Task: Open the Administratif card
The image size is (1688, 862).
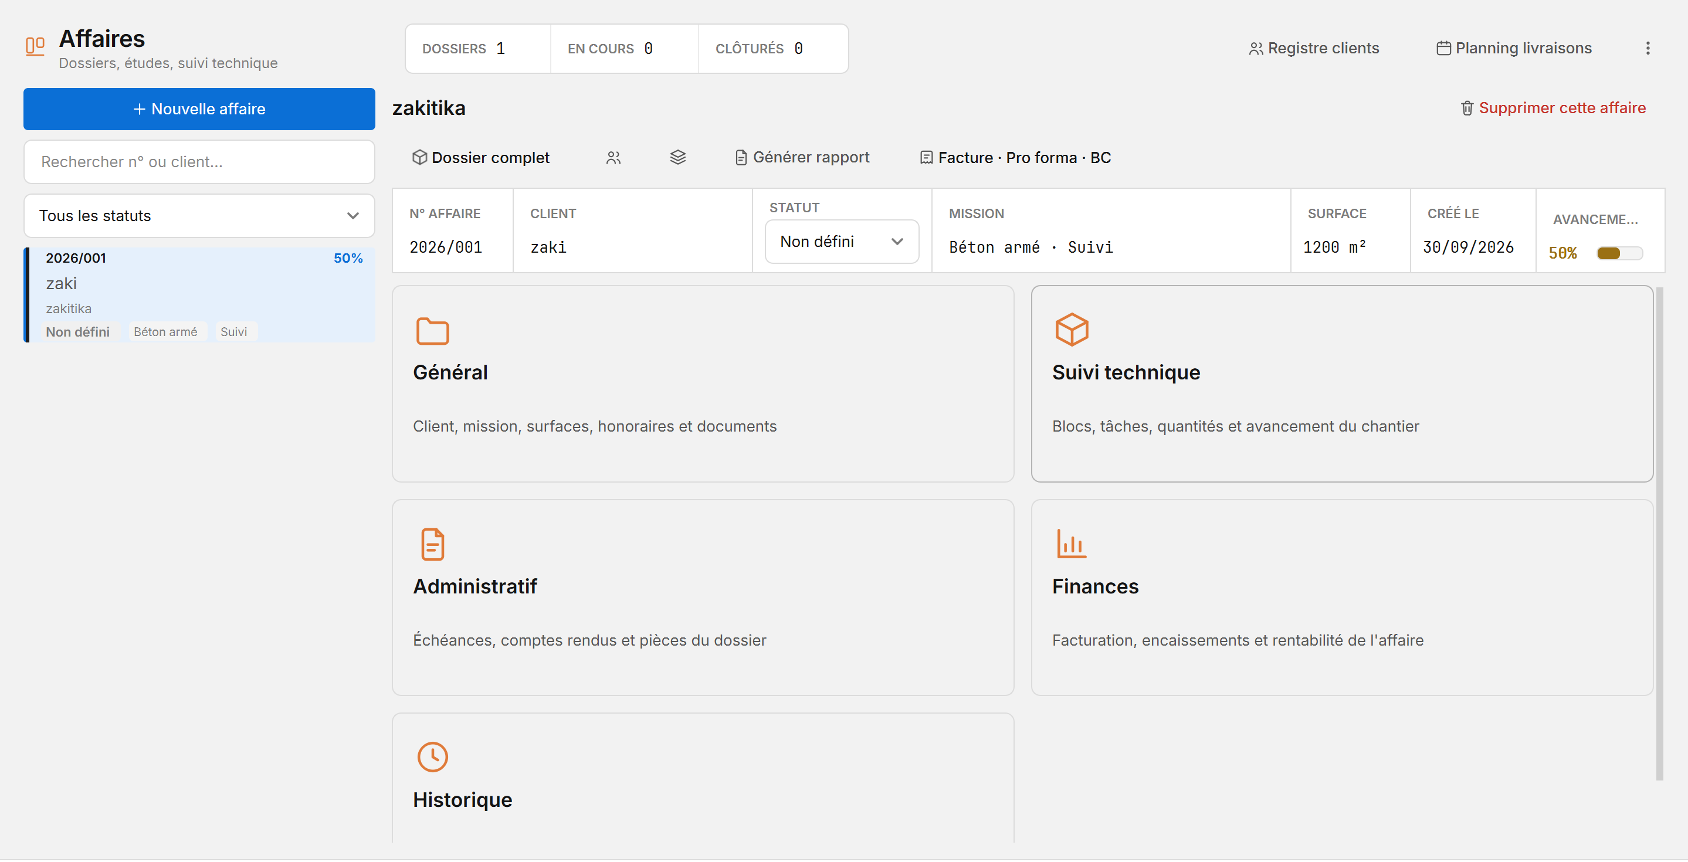Action: [703, 598]
